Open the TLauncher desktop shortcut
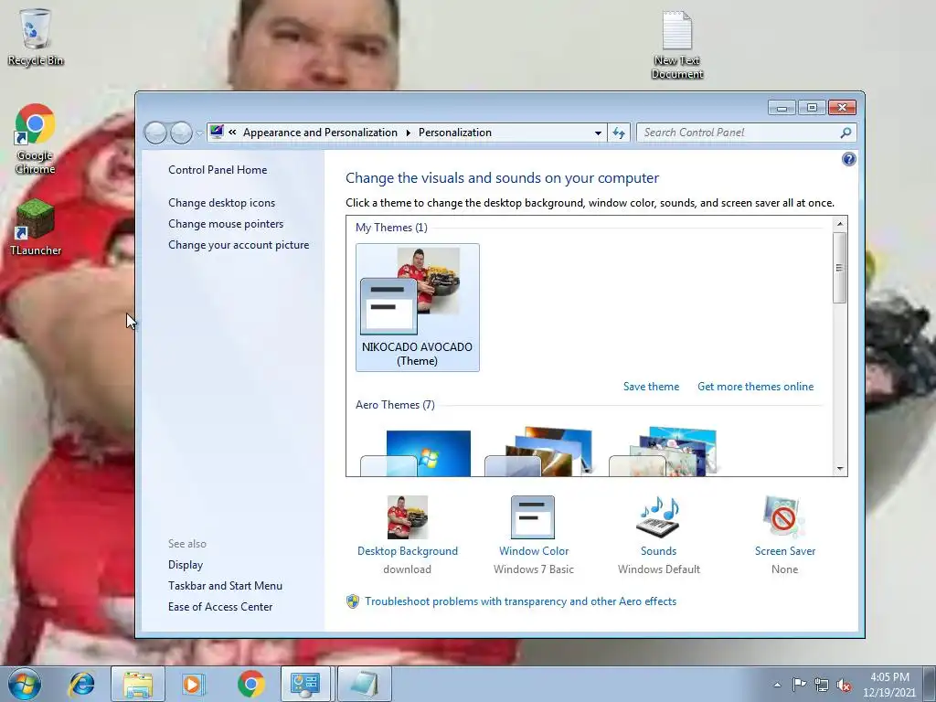 (x=36, y=228)
